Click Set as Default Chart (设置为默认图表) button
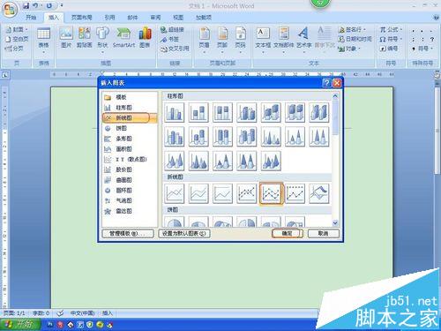The image size is (441, 331). (x=184, y=234)
